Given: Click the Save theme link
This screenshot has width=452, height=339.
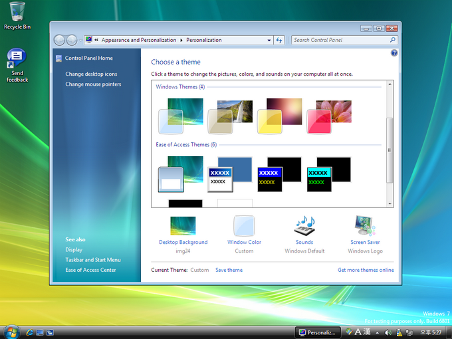Looking at the screenshot, I should (229, 270).
